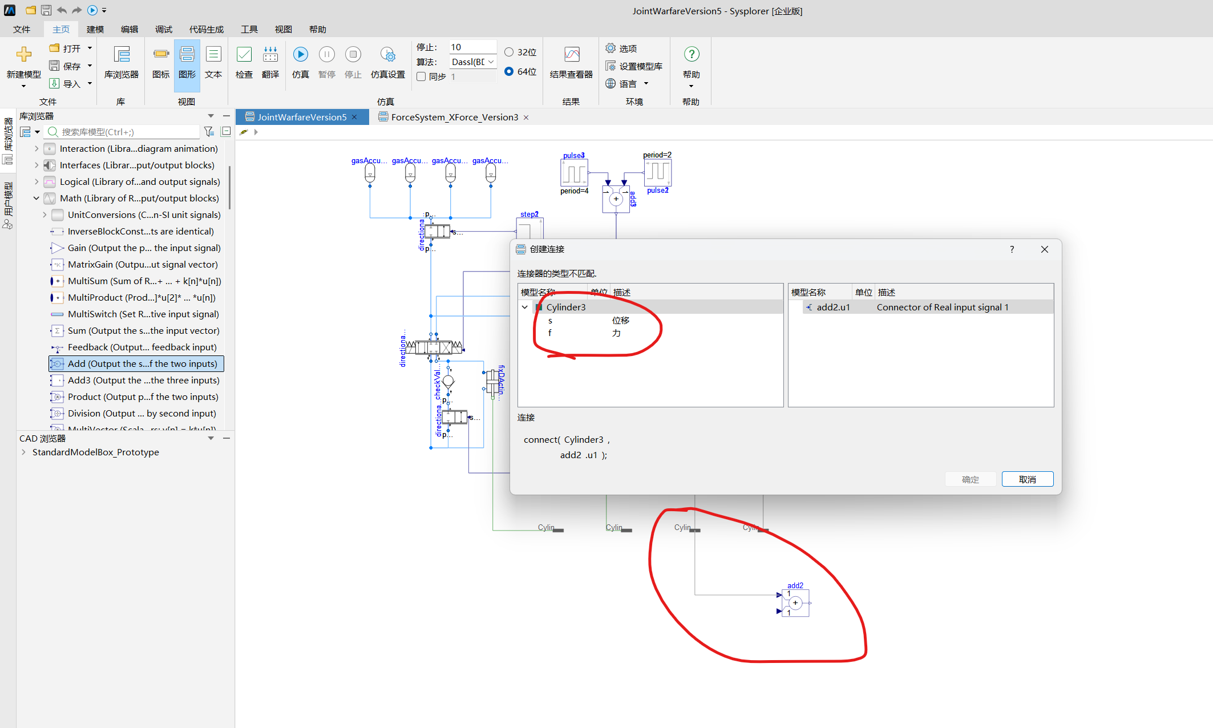Image resolution: width=1213 pixels, height=728 pixels.
Task: Select the 64位 radio button
Action: click(509, 71)
